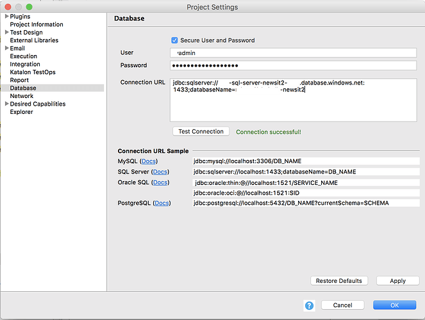Select Katalon TestOps in sidebar

pyautogui.click(x=33, y=72)
